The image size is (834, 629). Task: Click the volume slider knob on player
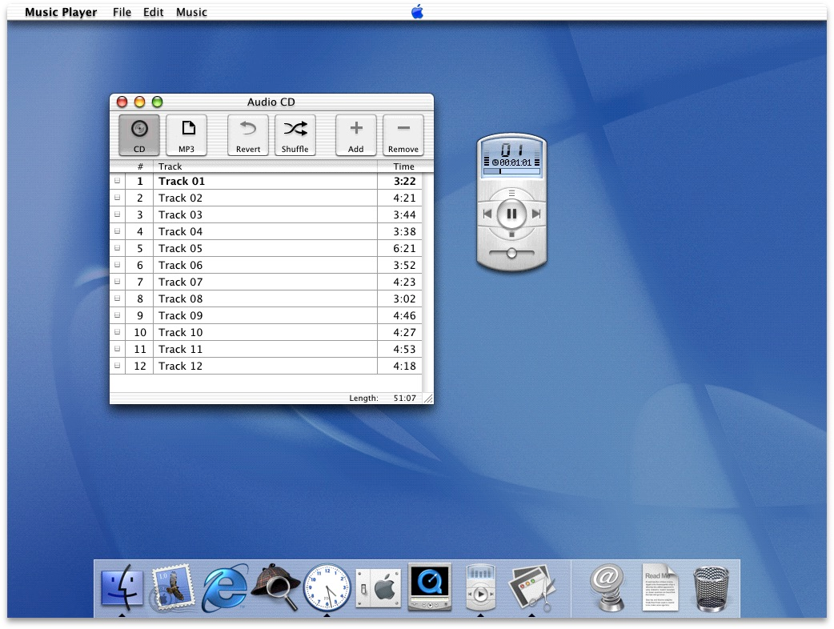pyautogui.click(x=511, y=253)
